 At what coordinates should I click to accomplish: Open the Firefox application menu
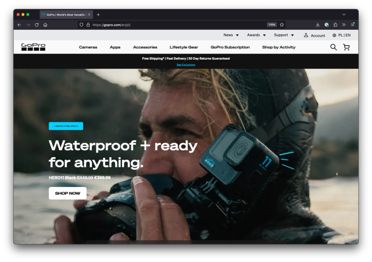pyautogui.click(x=353, y=24)
